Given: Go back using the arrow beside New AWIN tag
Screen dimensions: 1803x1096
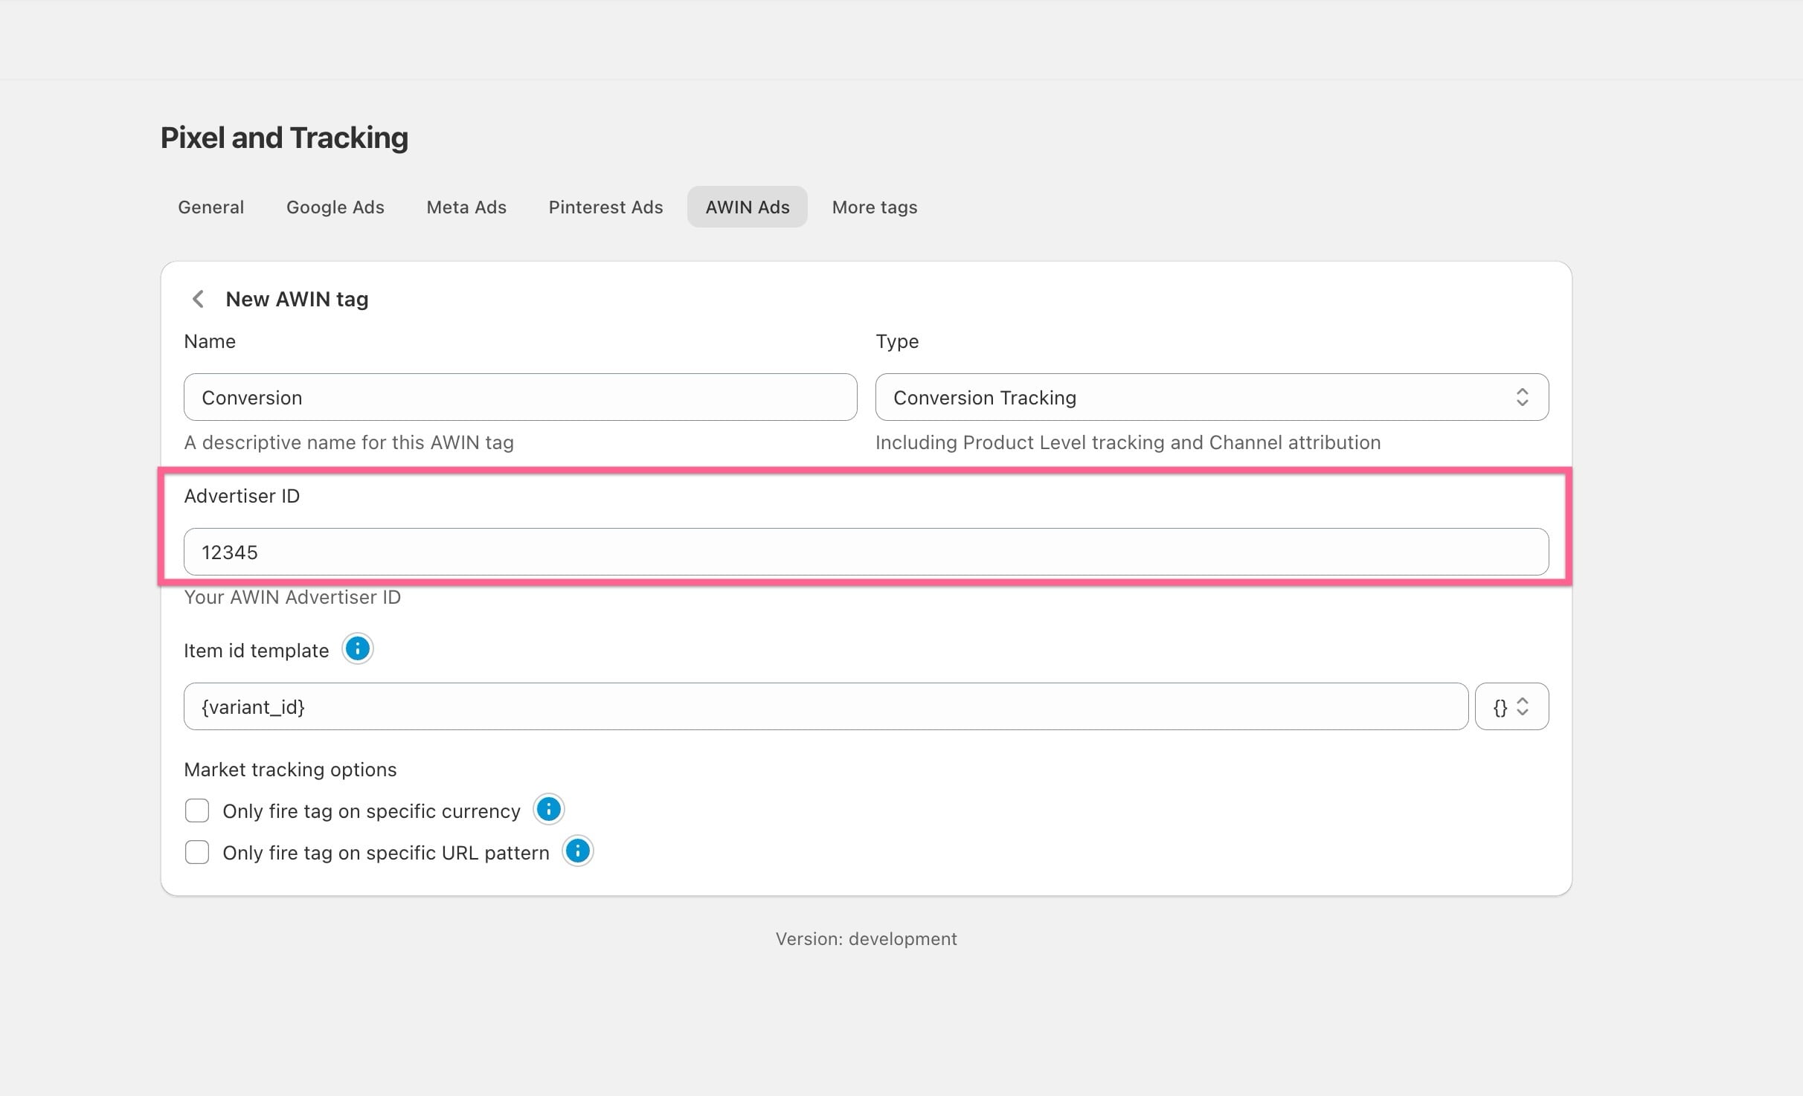Looking at the screenshot, I should tap(198, 299).
